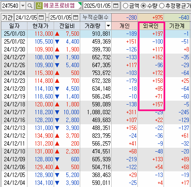
Task: Click the 기간 button
Action: coord(7,17)
